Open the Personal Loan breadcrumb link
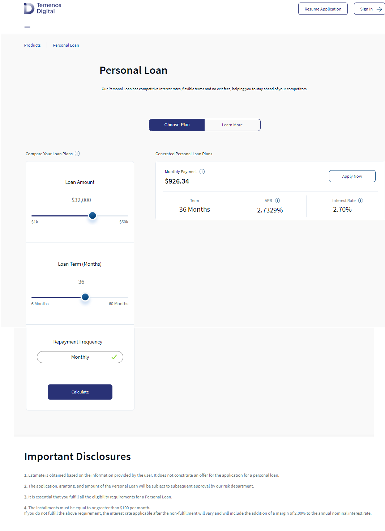The height and width of the screenshot is (531, 385). 66,45
